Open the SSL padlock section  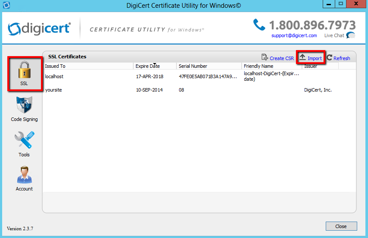click(x=24, y=73)
